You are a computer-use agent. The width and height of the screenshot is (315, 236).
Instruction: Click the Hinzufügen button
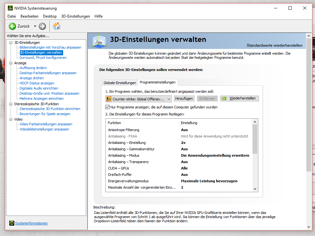coord(184,98)
